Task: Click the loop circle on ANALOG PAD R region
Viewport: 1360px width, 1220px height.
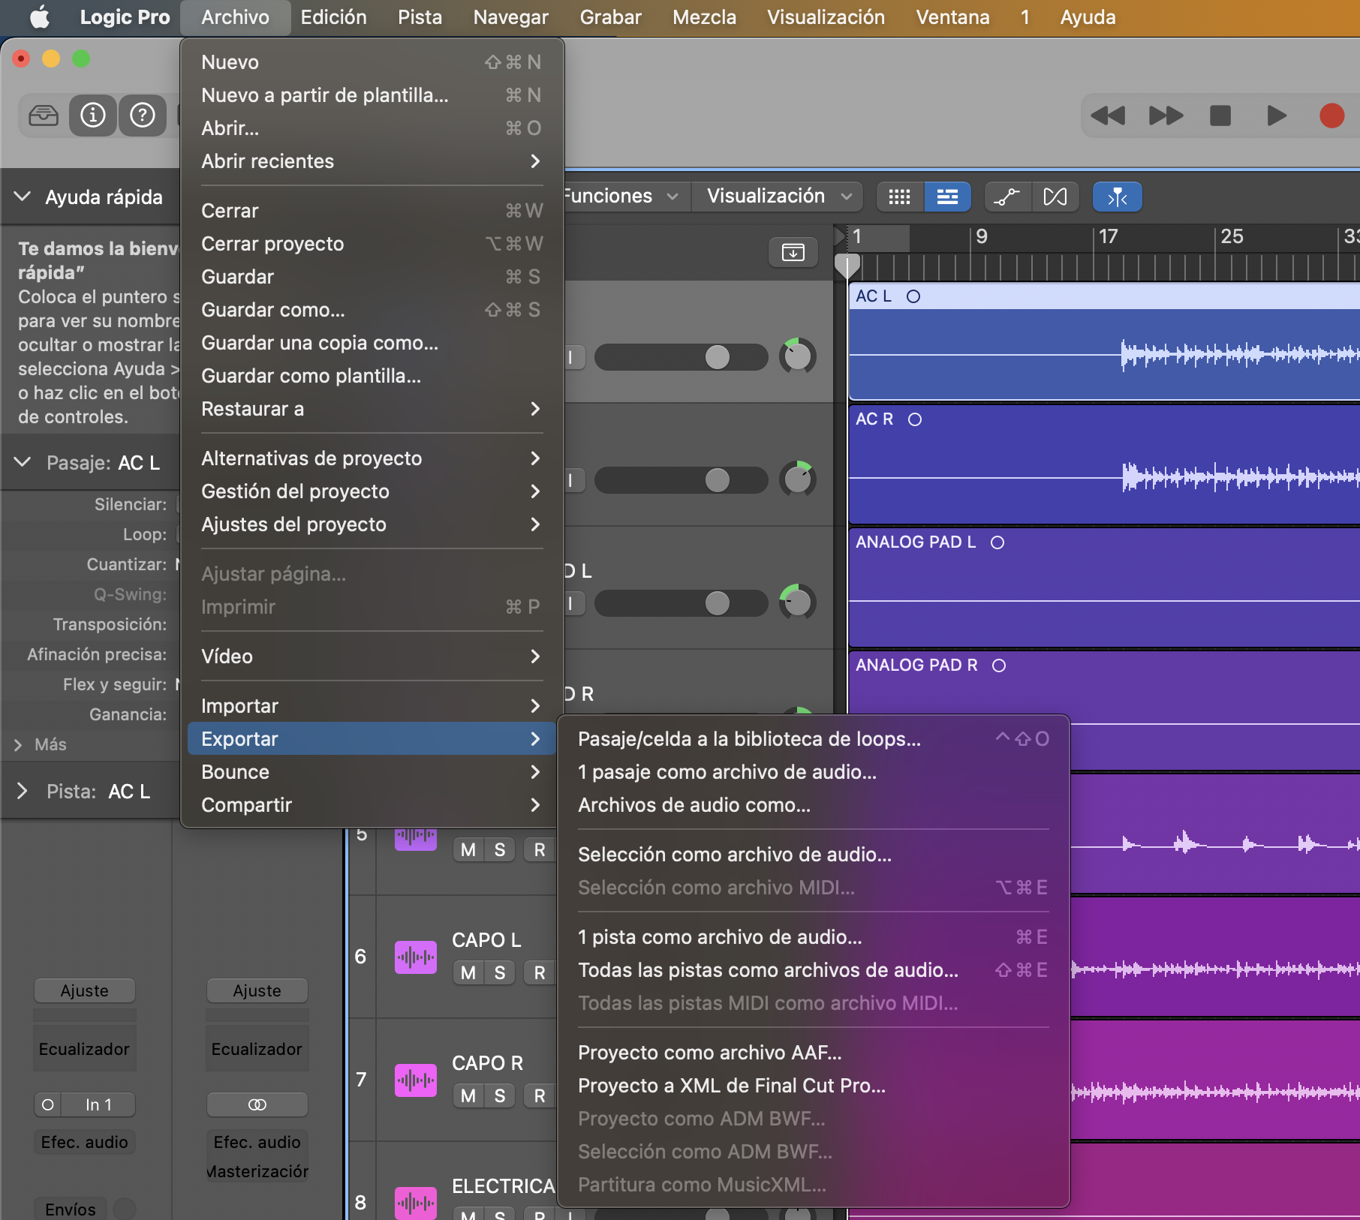Action: tap(998, 666)
